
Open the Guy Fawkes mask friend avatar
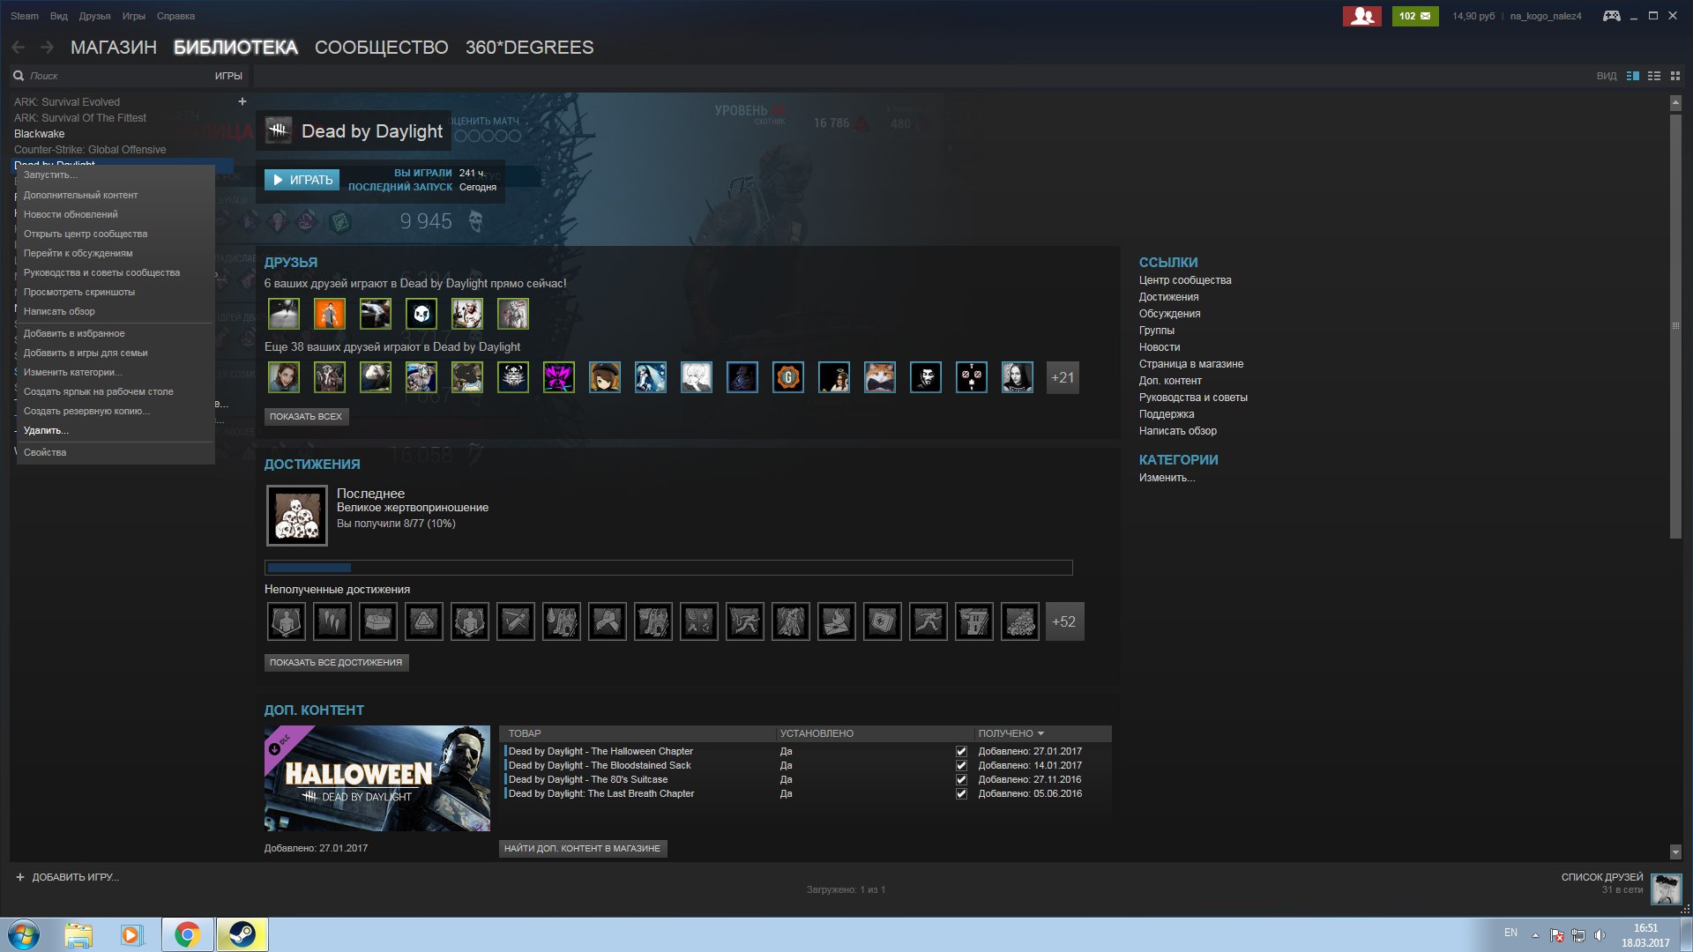[926, 377]
